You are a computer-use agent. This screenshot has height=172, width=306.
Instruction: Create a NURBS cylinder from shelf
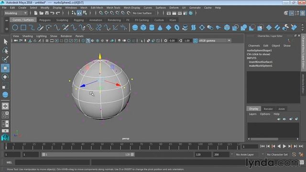click(x=152, y=28)
